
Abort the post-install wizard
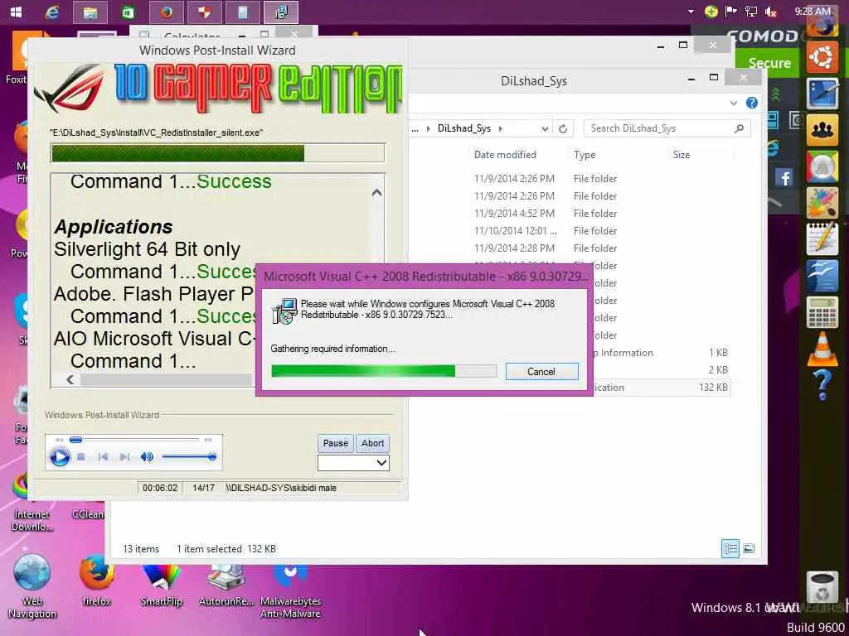(x=372, y=443)
